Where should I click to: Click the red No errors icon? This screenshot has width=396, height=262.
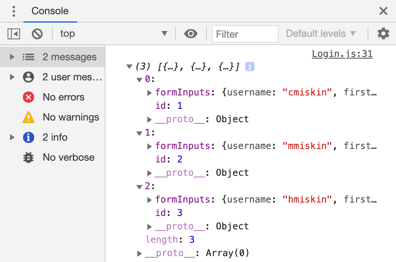(28, 97)
